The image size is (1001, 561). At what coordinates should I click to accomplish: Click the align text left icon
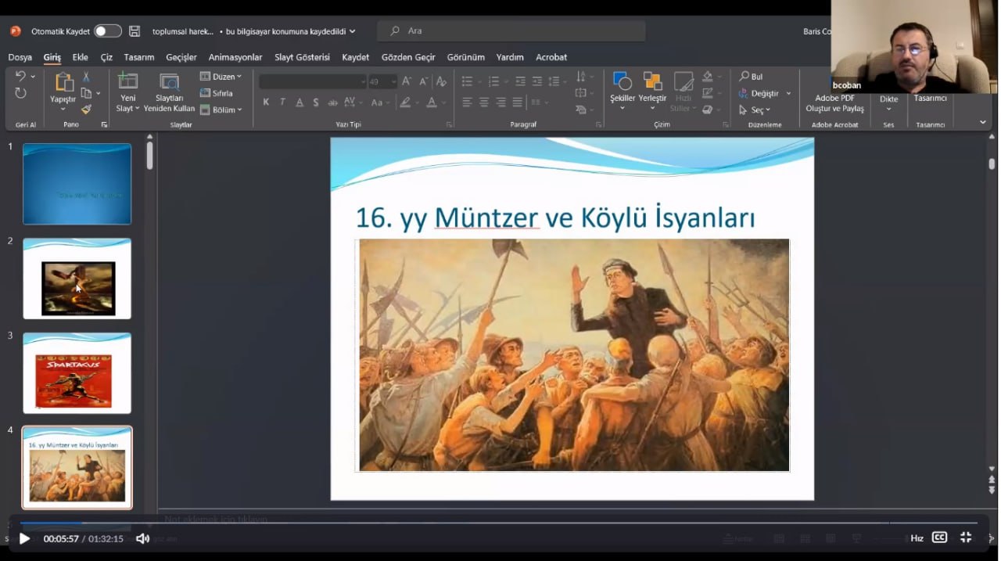point(467,102)
